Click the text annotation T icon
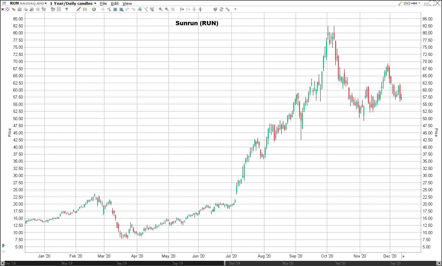This screenshot has height=266, width=442. coord(115,9)
